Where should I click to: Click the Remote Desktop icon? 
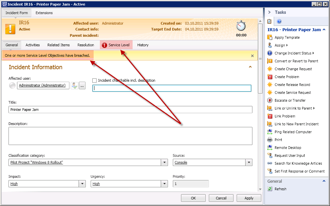[270, 148]
